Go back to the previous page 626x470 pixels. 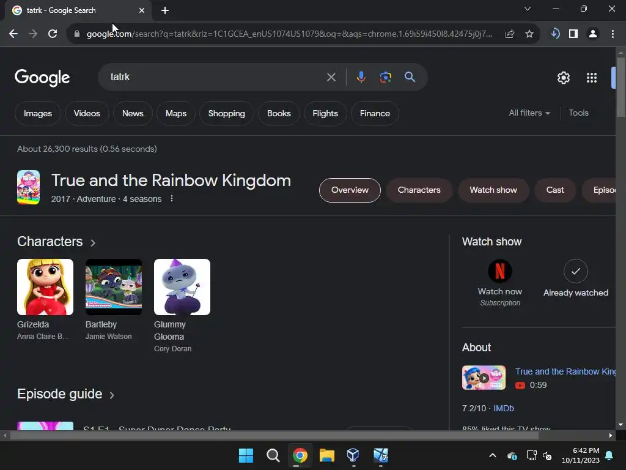13,34
